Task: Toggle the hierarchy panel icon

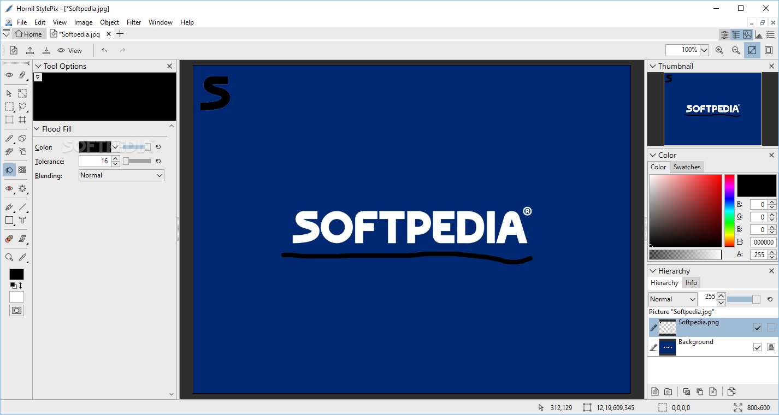Action: click(x=736, y=34)
